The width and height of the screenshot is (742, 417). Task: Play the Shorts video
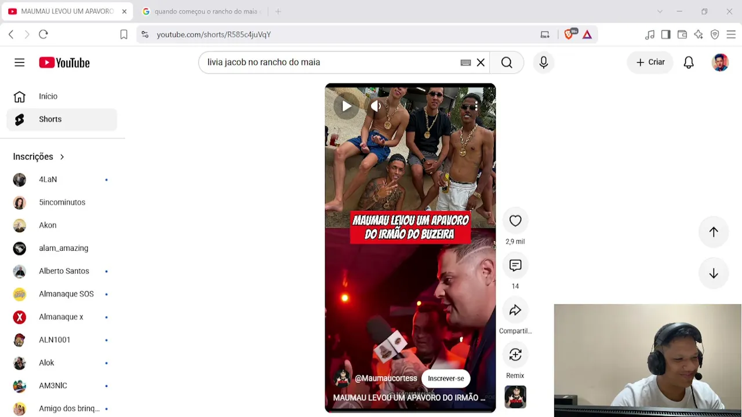(x=347, y=106)
